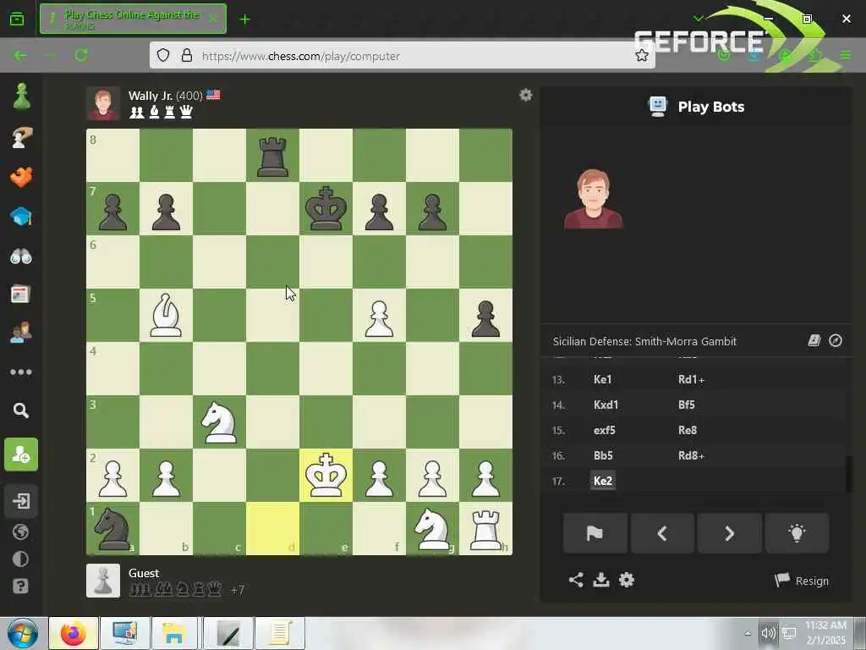Share the game with the share icon

pyautogui.click(x=575, y=580)
